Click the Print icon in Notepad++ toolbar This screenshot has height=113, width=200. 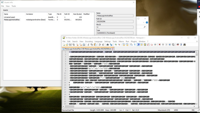[84, 45]
